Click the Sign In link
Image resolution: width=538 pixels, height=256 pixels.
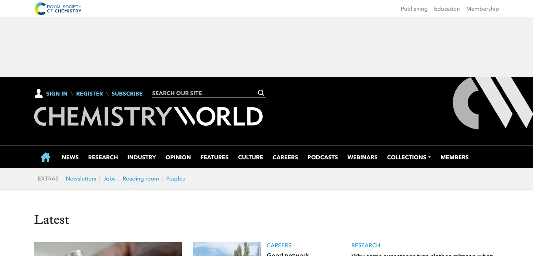(x=57, y=94)
